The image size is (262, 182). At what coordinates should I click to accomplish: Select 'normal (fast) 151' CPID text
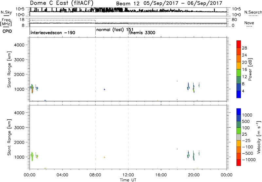point(115,30)
